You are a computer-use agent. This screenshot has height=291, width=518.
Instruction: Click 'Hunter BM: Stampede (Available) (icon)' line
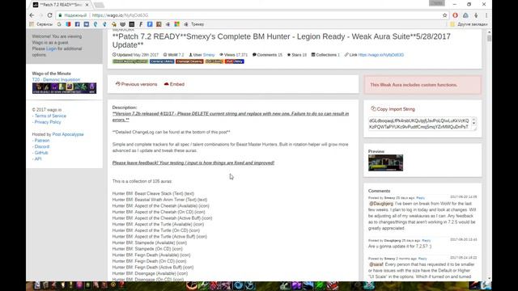pyautogui.click(x=149, y=242)
